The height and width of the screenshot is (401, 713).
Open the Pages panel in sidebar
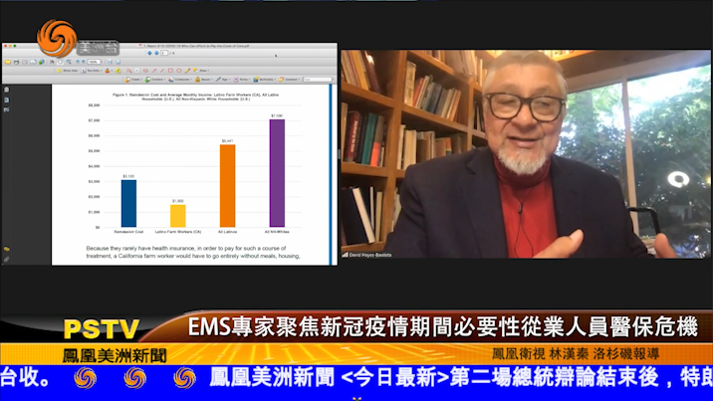click(x=6, y=90)
